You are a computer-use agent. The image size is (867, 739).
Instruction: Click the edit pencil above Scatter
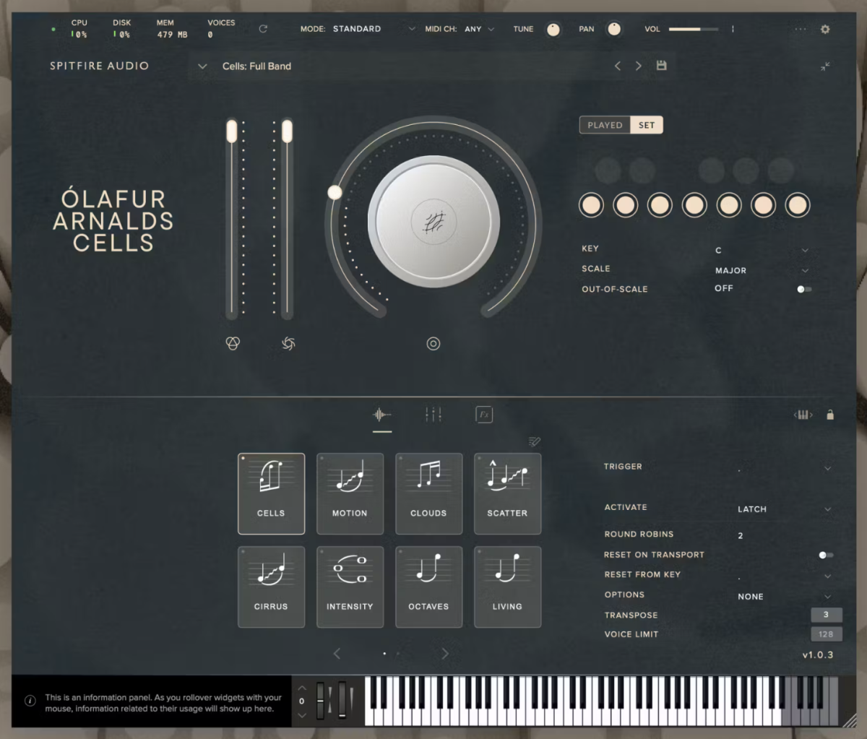(x=535, y=441)
